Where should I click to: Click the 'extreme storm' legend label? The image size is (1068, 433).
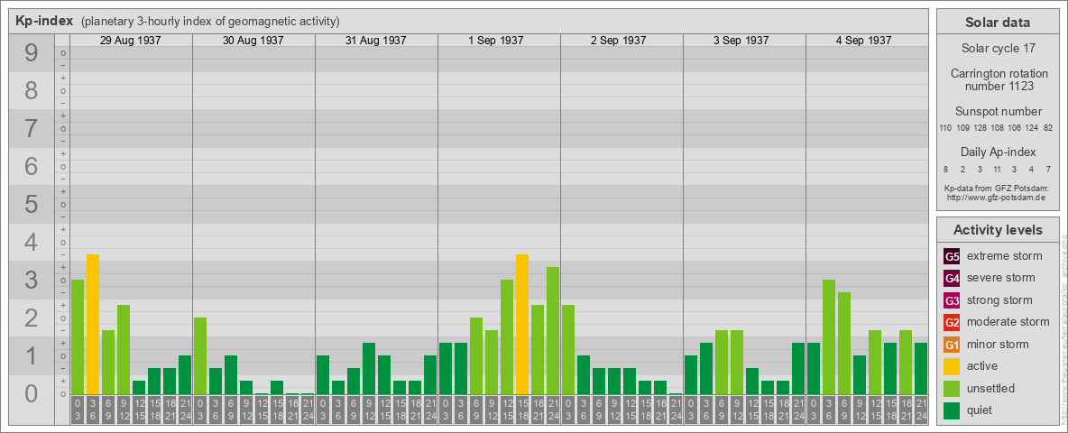pos(1005,256)
